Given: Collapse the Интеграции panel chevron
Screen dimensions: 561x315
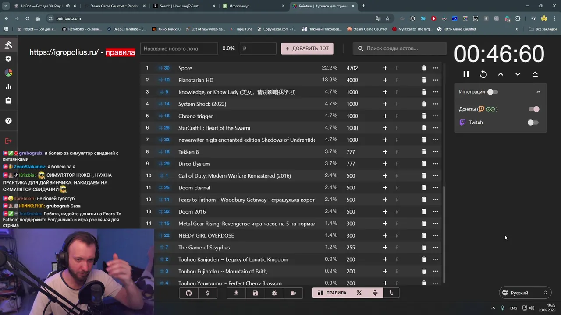Looking at the screenshot, I should pos(538,92).
